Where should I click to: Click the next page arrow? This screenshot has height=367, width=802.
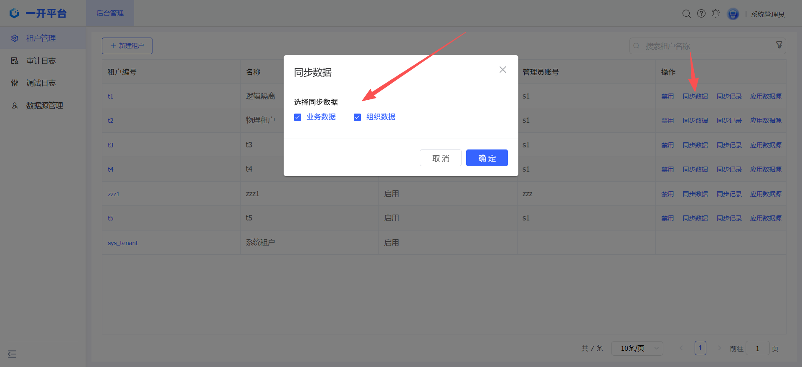tap(719, 348)
